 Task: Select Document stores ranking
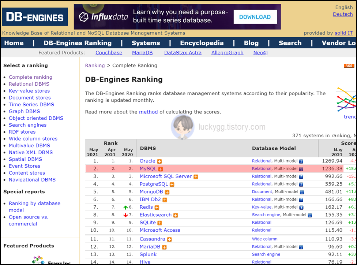(x=30, y=97)
